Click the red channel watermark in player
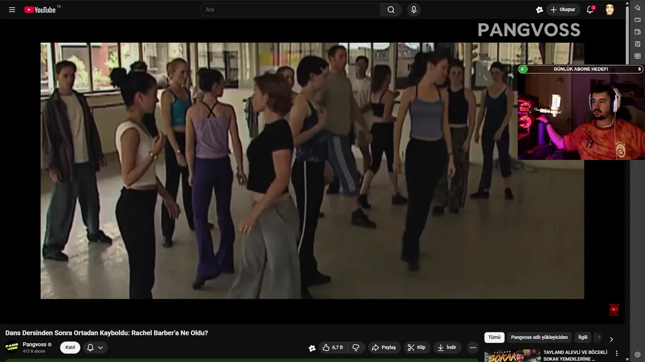Viewport: 645px width, 362px height. (614, 310)
